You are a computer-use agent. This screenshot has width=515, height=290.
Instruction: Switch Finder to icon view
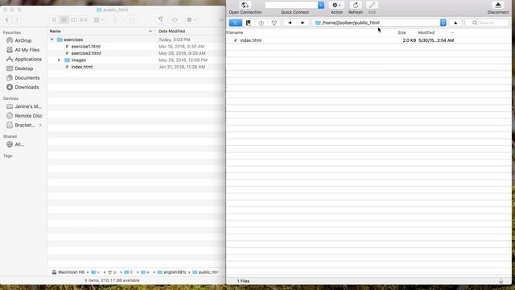pyautogui.click(x=54, y=19)
